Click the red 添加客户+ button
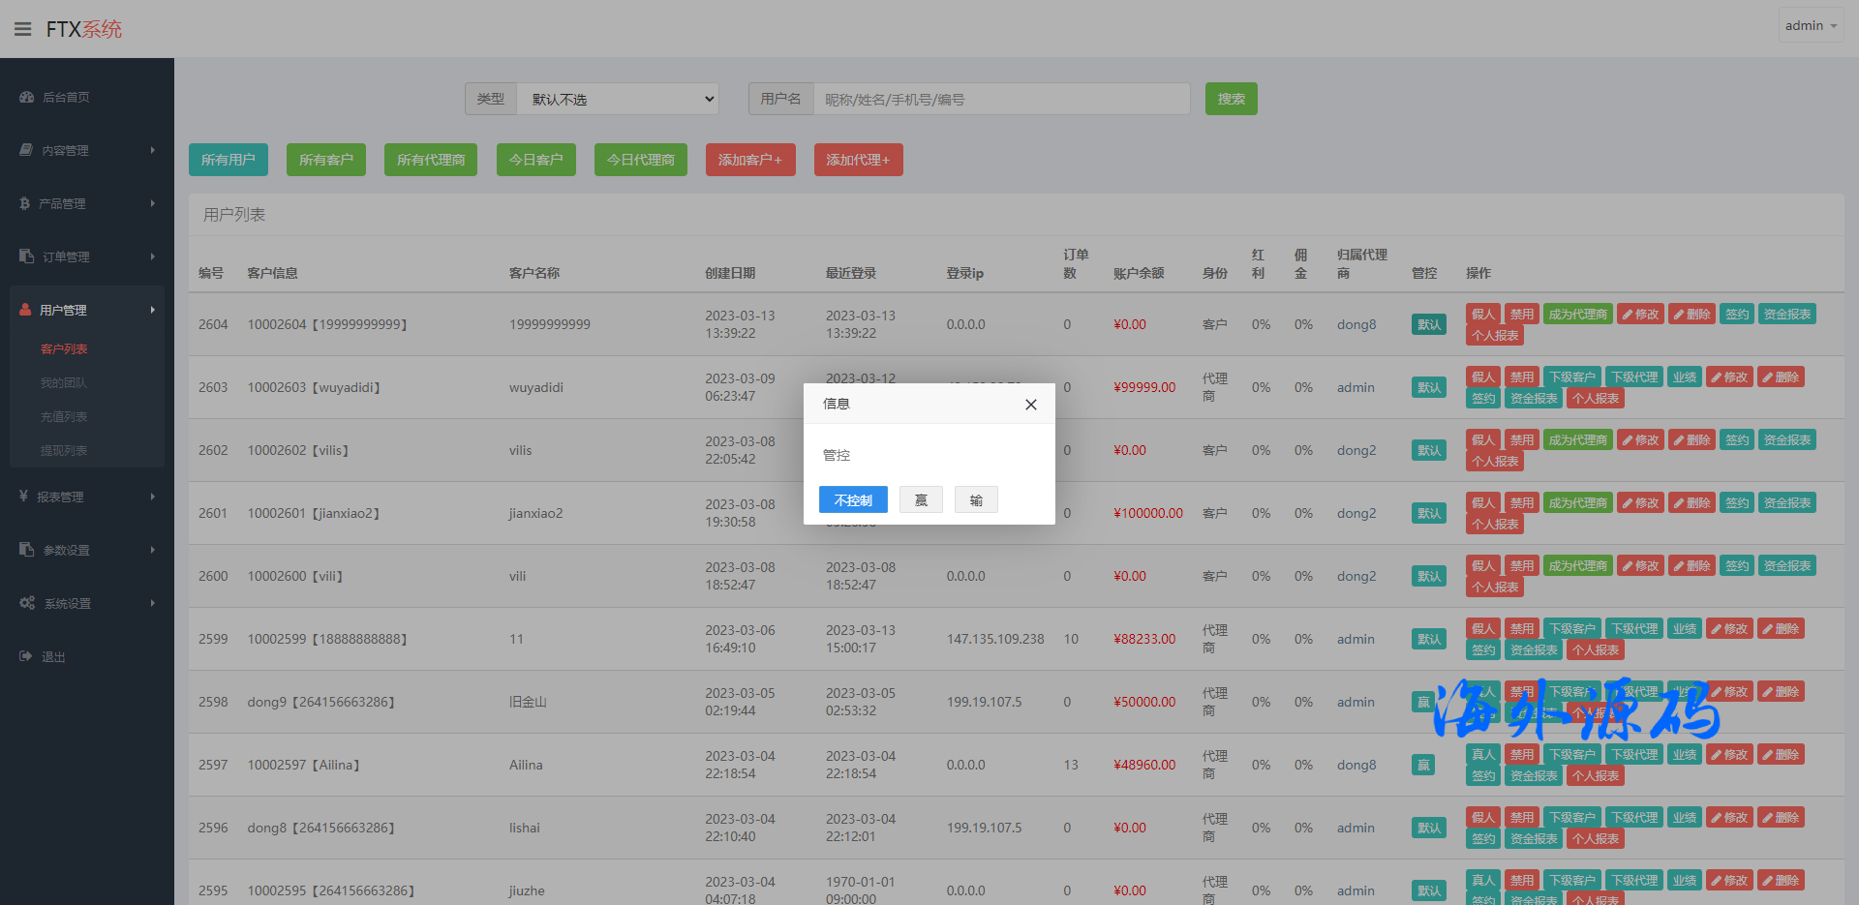 pyautogui.click(x=749, y=160)
